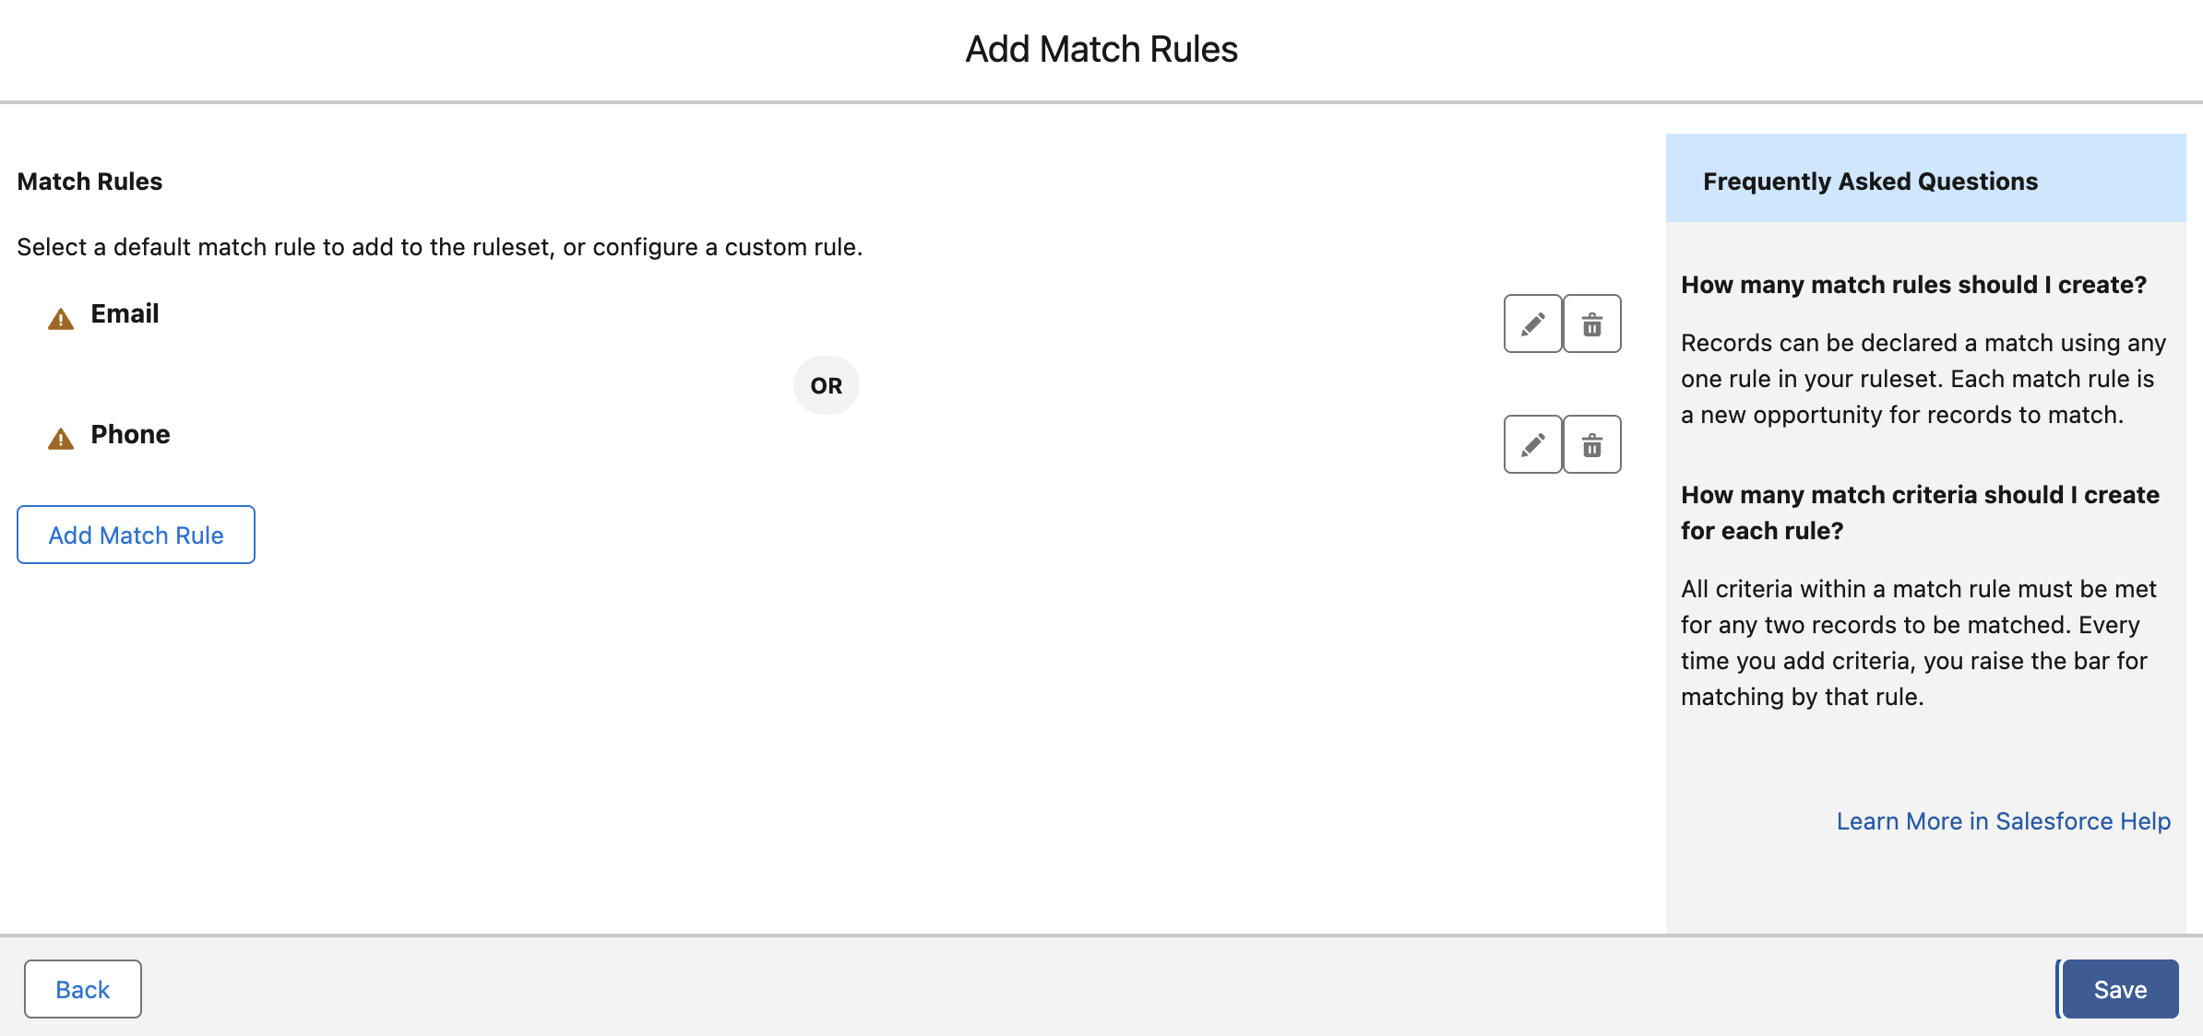The height and width of the screenshot is (1036, 2203).
Task: Click the Frequently Asked Questions header
Action: [x=1871, y=181]
